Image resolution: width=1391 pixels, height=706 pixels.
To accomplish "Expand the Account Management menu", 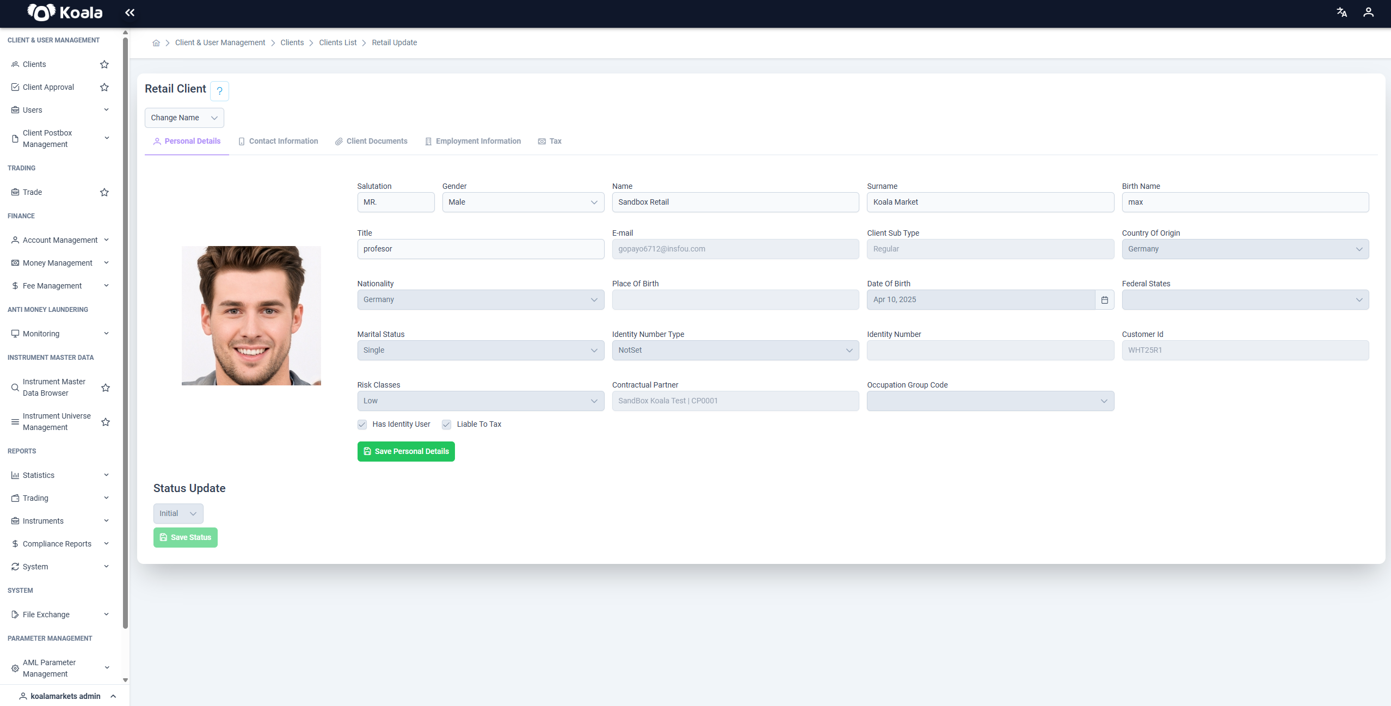I will (x=60, y=240).
